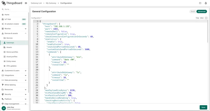Open the Assets submenu item

coord(14,47)
